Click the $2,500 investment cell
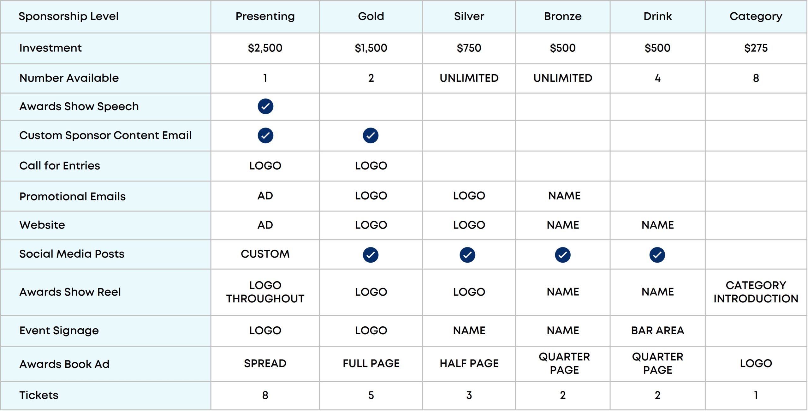The height and width of the screenshot is (411, 808). 265,48
